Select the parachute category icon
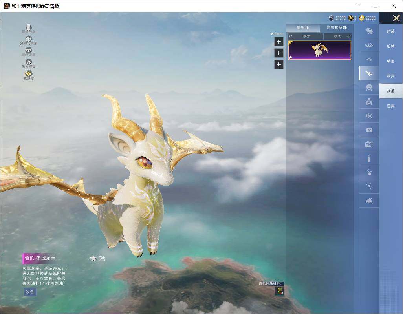The image size is (403, 314). [x=369, y=31]
